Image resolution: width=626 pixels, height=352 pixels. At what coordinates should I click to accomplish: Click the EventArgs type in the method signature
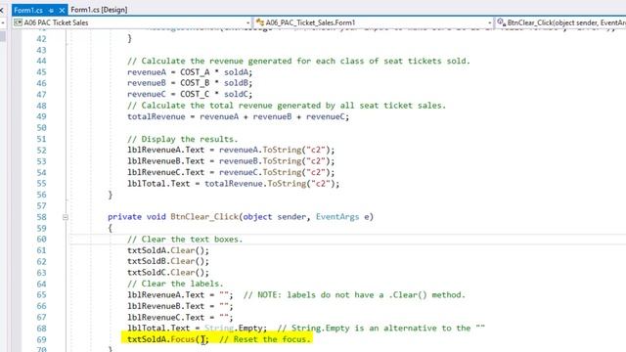click(337, 217)
